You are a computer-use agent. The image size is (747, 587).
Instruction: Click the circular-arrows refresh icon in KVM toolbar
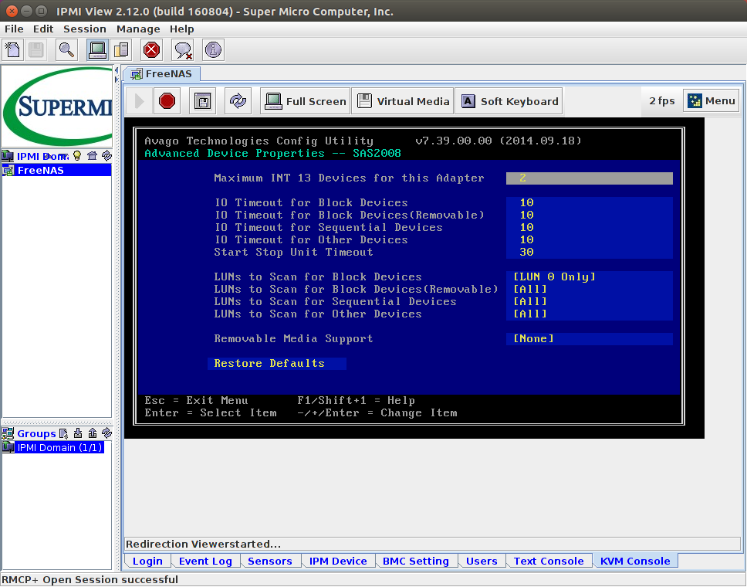[x=238, y=101]
